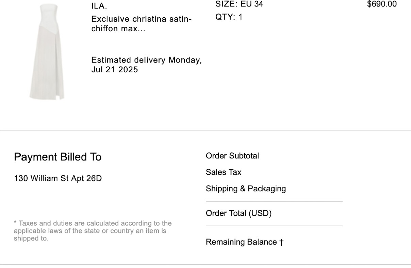Viewport: 411px width, 268px height.
Task: Select the 130 William St Apt 26D address
Action: point(58,178)
